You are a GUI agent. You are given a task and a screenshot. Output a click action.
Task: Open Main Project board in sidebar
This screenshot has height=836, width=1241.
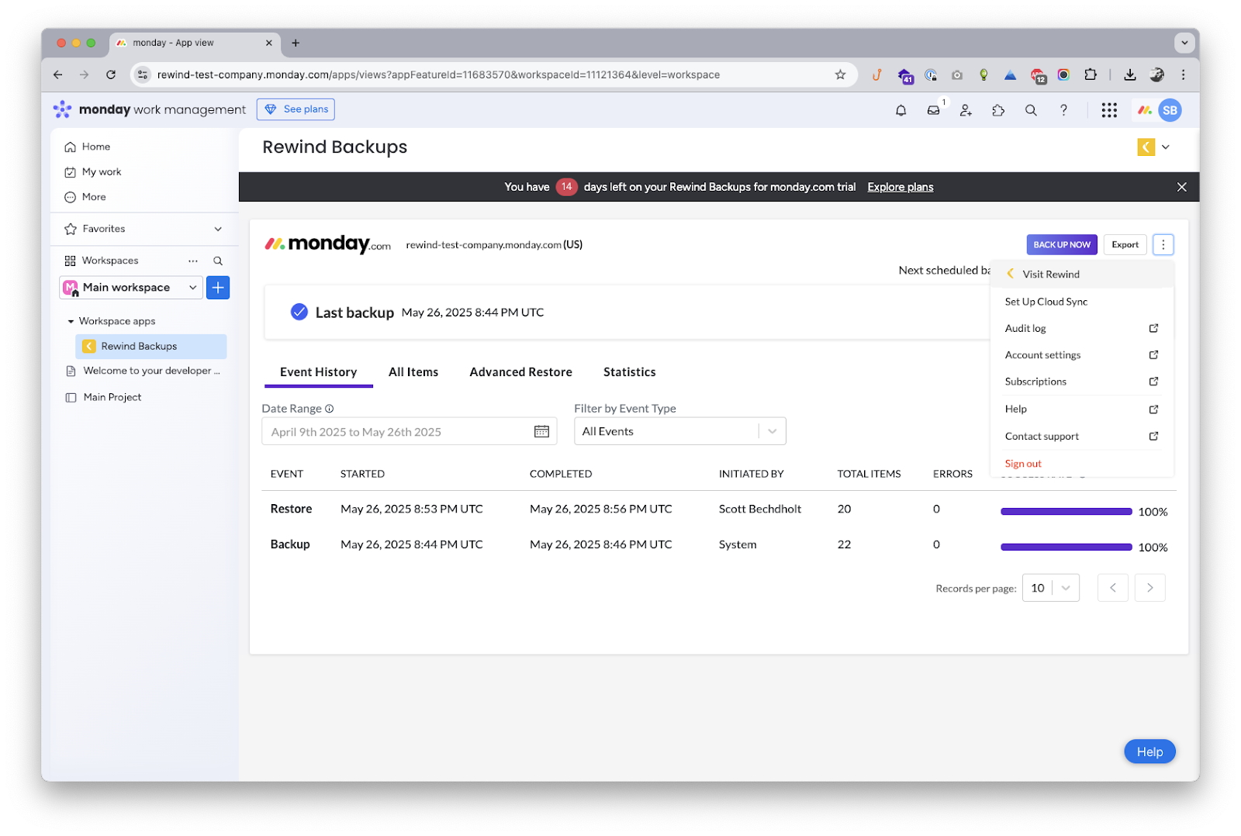tap(112, 397)
